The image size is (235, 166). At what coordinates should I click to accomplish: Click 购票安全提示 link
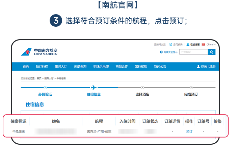click(171, 52)
